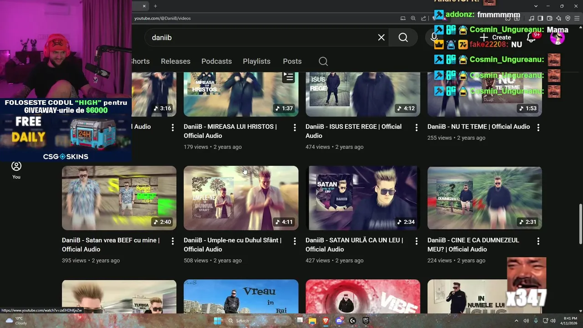Play the Vreau in Rai thumbnail
Image resolution: width=583 pixels, height=328 pixels.
click(241, 297)
